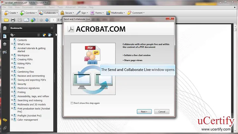Select the Multimedia and 3D models bookmark
238x134 pixels.
tap(32, 104)
